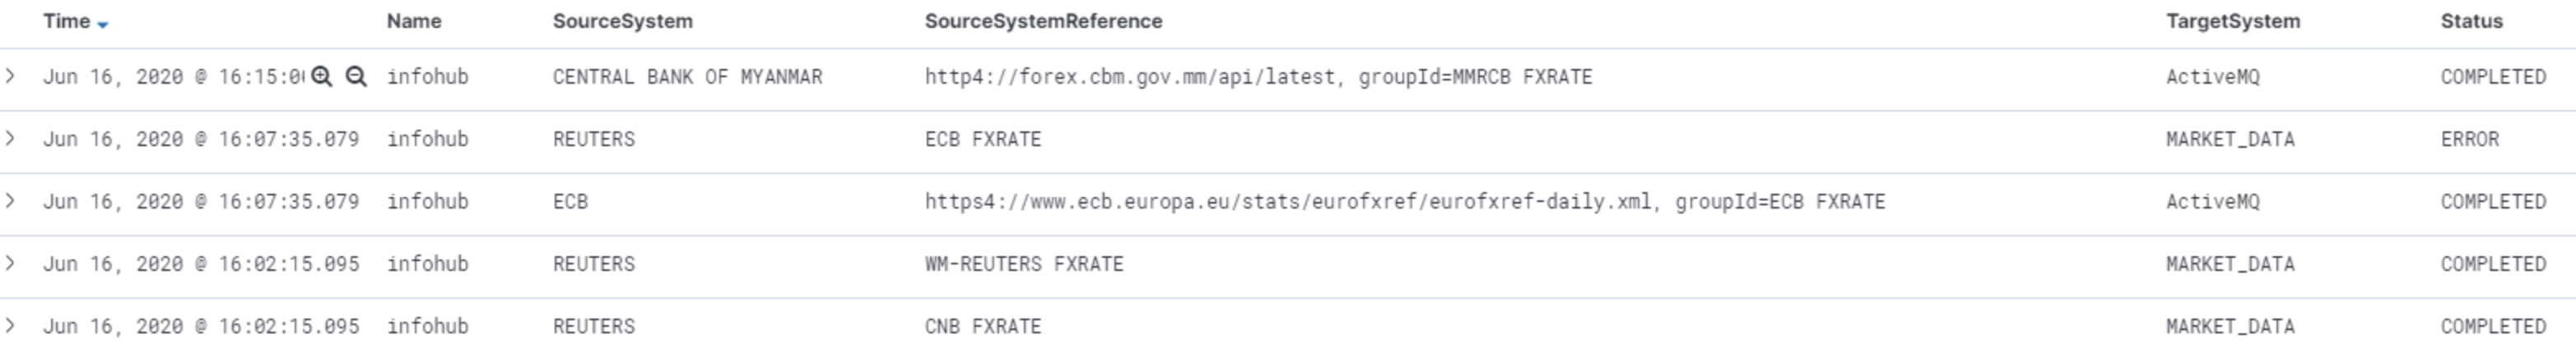Viewport: 2576px width, 358px height.
Task: Click the SourceSystemReference column header
Action: pyautogui.click(x=1043, y=21)
